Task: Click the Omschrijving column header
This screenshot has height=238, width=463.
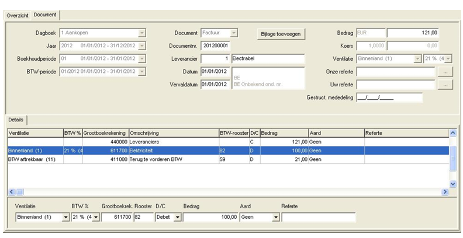Action: (174, 133)
